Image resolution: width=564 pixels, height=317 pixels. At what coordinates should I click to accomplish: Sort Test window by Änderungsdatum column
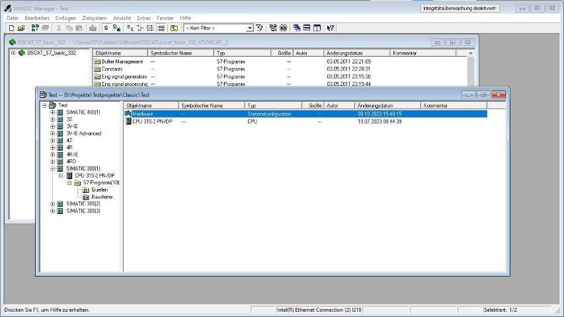pyautogui.click(x=387, y=106)
